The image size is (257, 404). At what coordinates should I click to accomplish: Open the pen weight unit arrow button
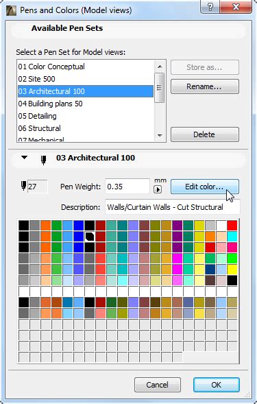pyautogui.click(x=158, y=189)
